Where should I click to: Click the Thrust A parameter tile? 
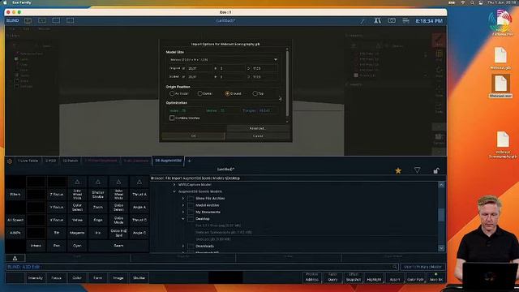coord(139,195)
